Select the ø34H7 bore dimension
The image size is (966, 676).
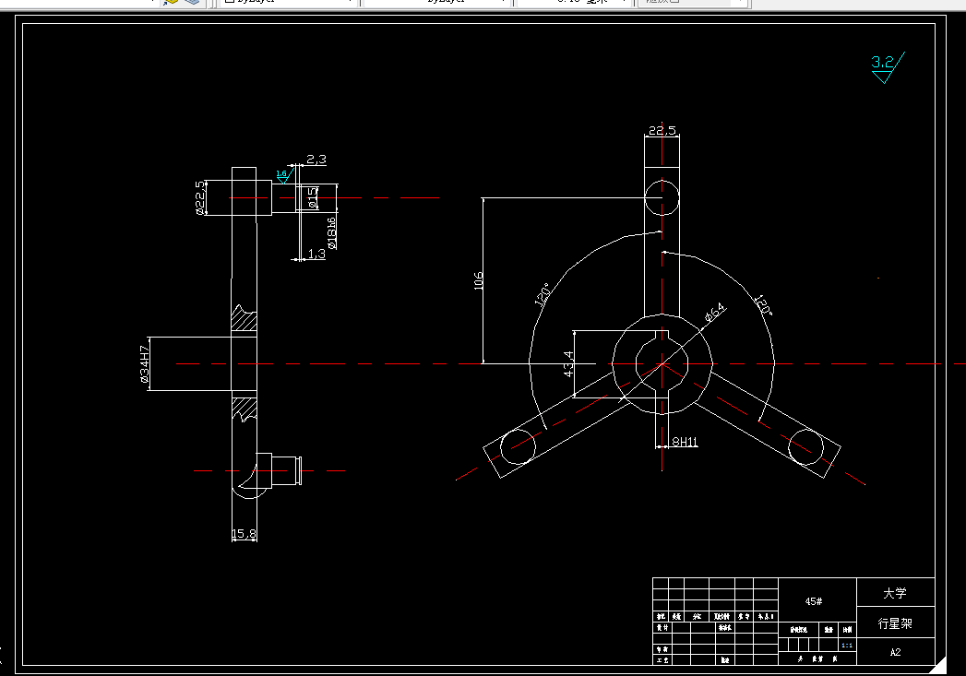145,364
